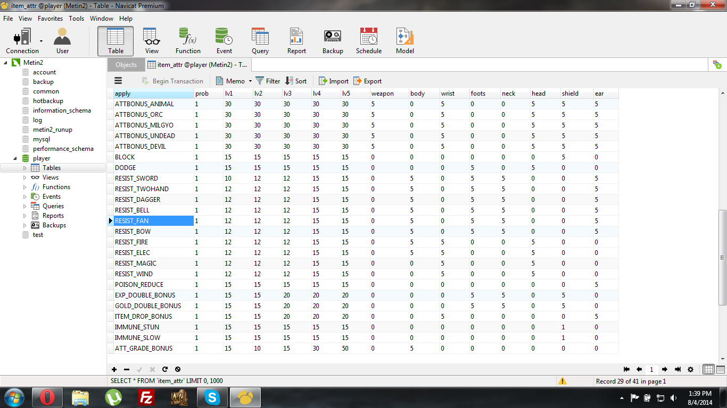
Task: Open the Tools menu
Action: 76,19
